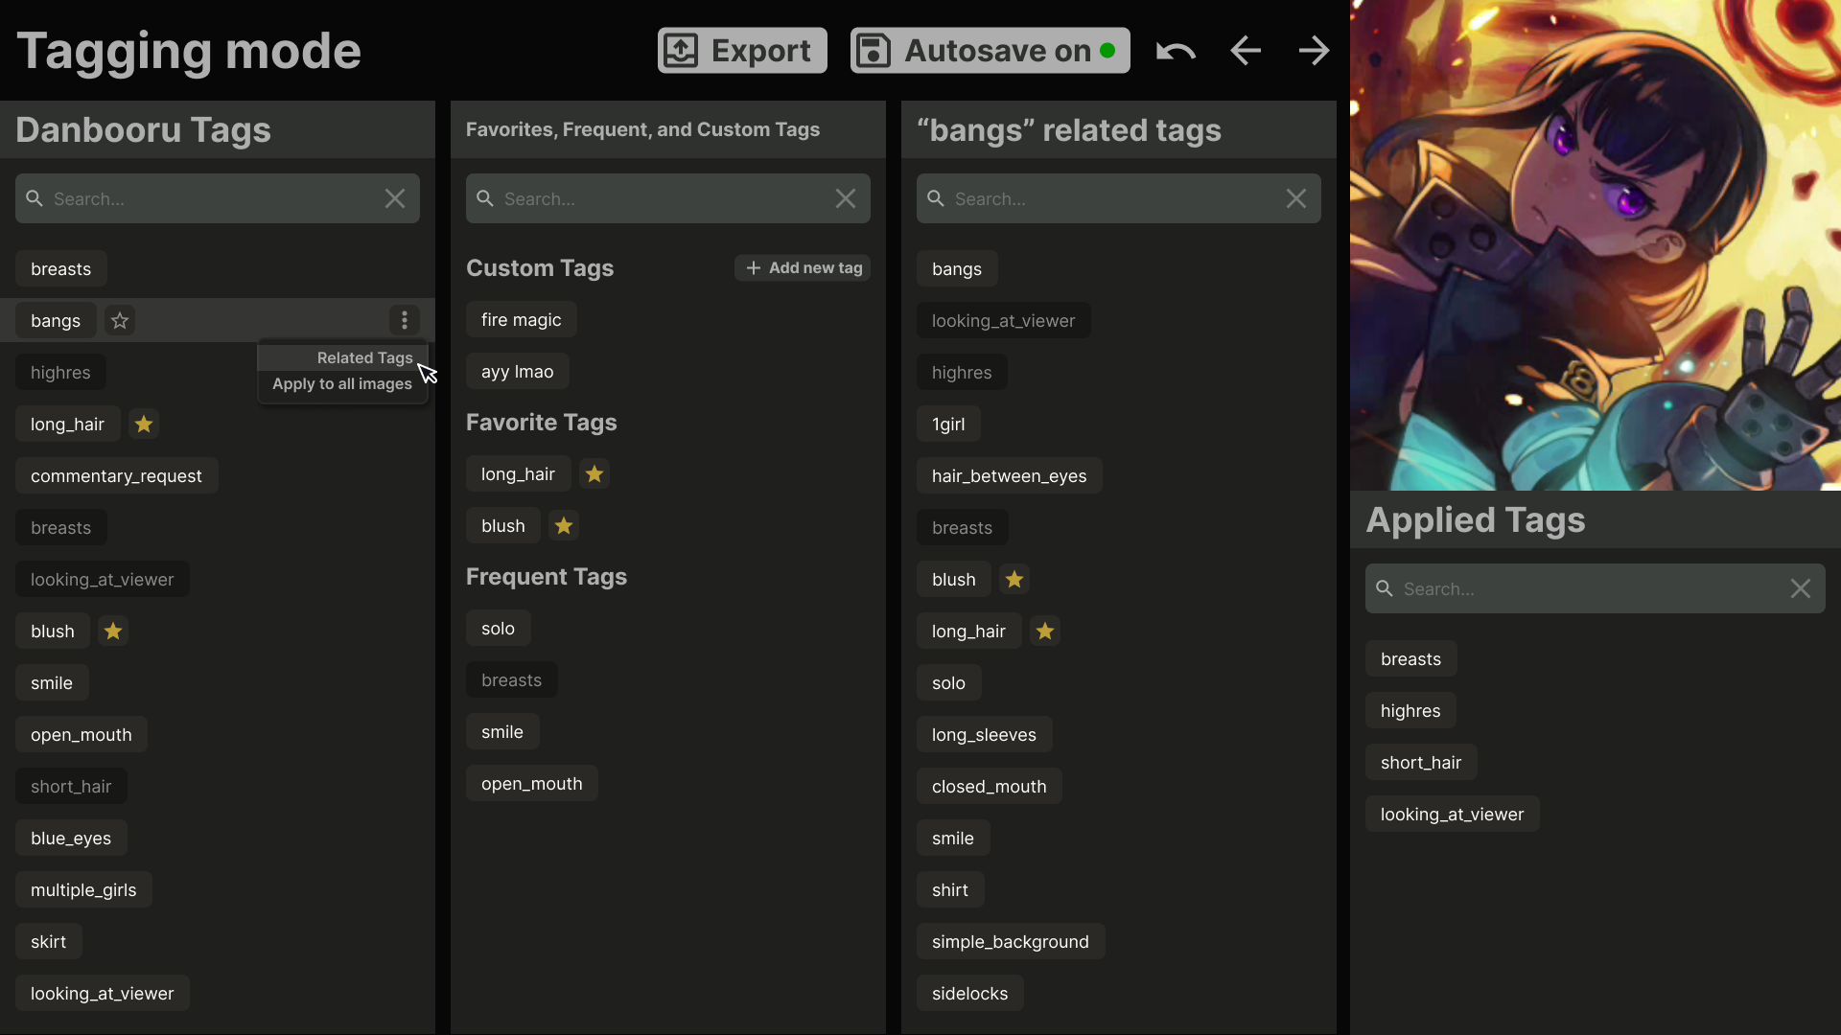Apply solo from Frequent Tags
The image size is (1841, 1035).
[498, 628]
